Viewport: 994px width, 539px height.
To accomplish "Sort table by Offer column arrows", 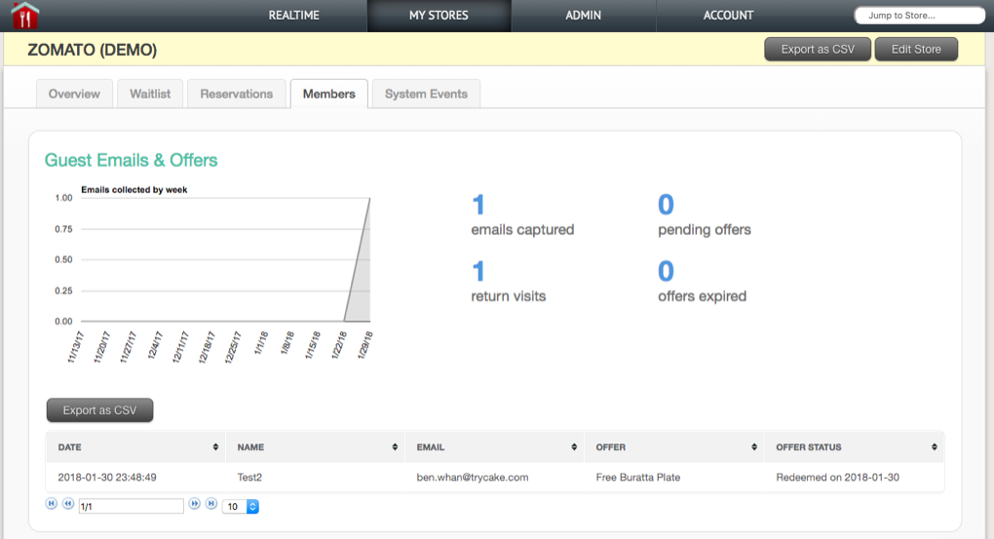I will click(x=754, y=447).
